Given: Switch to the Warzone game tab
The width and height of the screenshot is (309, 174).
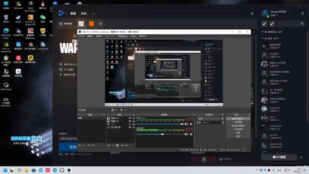Looking at the screenshot, I should [81, 24].
